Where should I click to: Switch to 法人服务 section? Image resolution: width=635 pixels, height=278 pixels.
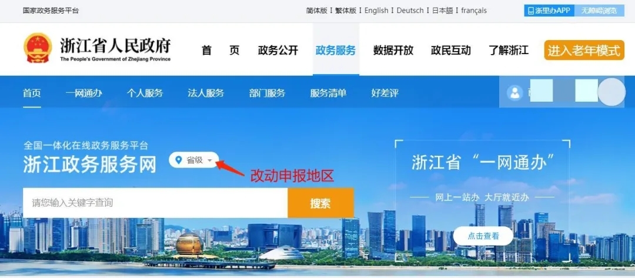206,93
